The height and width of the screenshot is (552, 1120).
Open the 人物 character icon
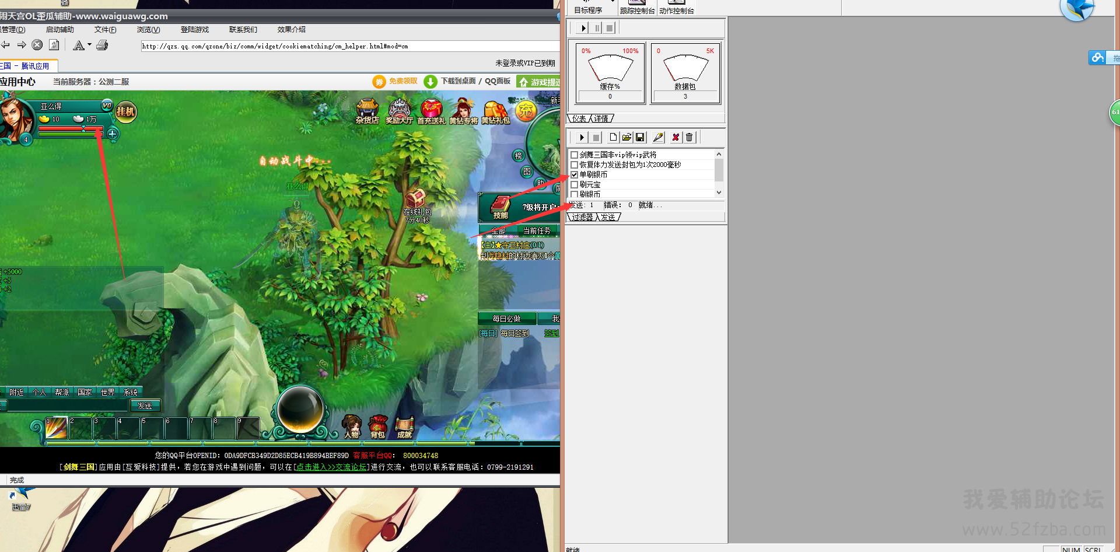click(x=351, y=427)
